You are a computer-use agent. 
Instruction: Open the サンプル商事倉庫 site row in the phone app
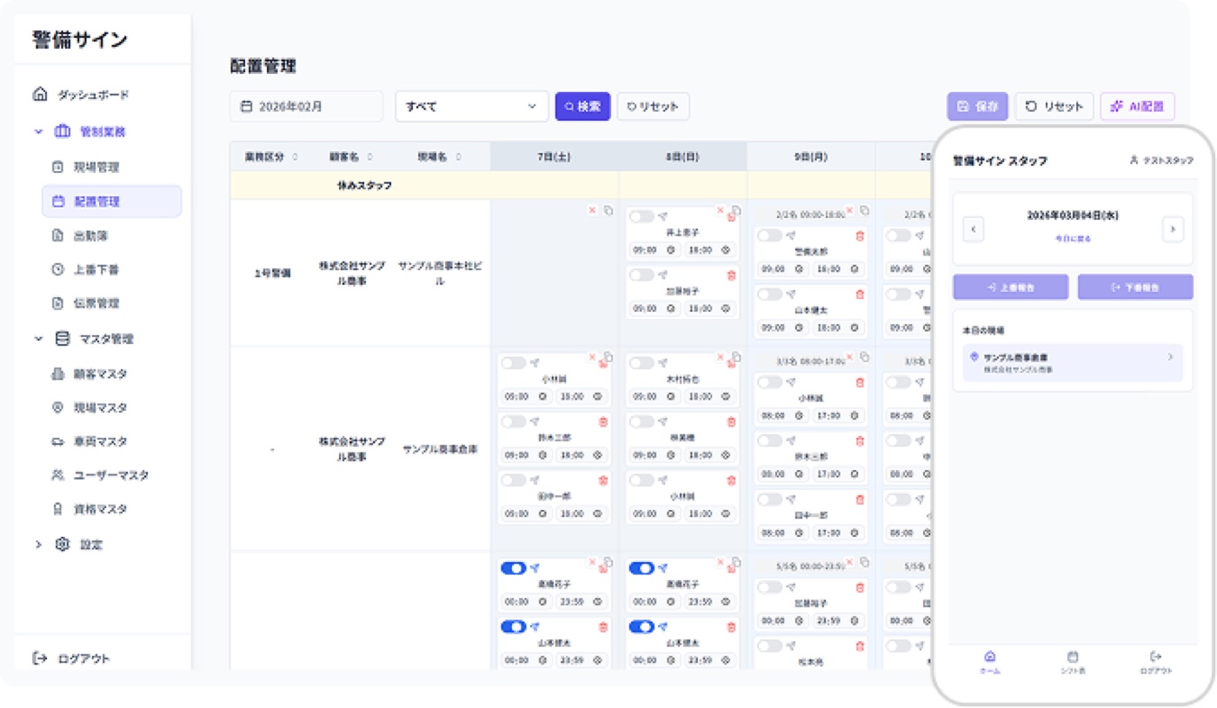[1073, 362]
